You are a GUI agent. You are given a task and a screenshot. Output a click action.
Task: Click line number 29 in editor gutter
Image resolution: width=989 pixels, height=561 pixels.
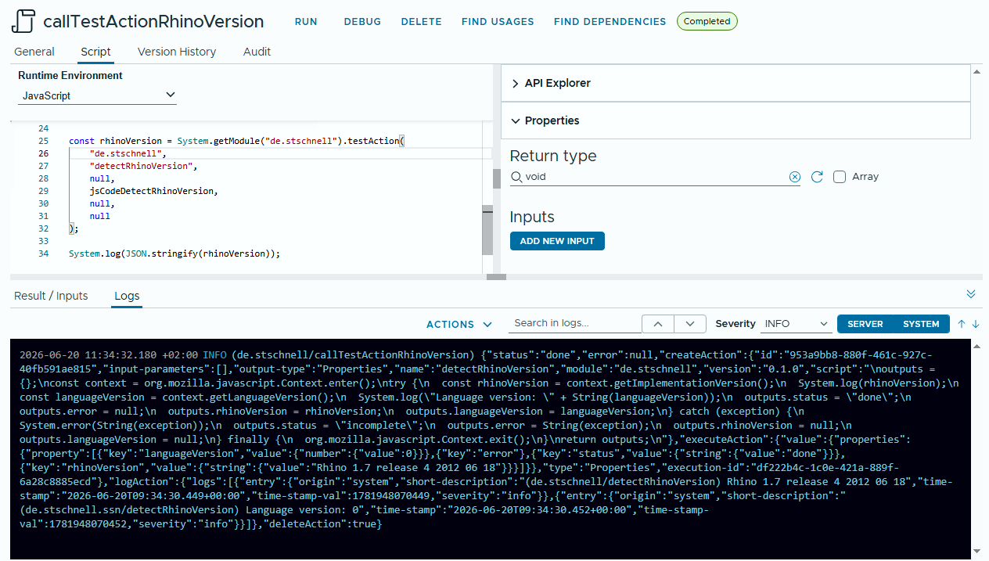[43, 191]
